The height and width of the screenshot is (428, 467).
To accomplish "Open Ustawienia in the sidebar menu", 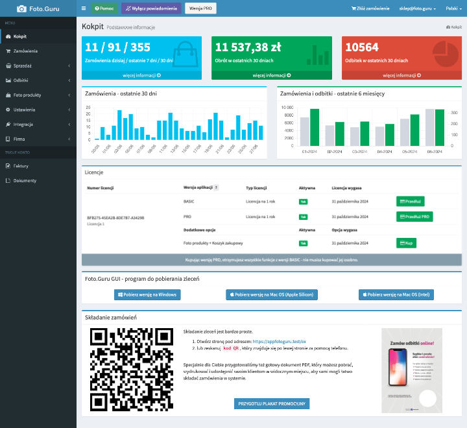I will [x=38, y=110].
